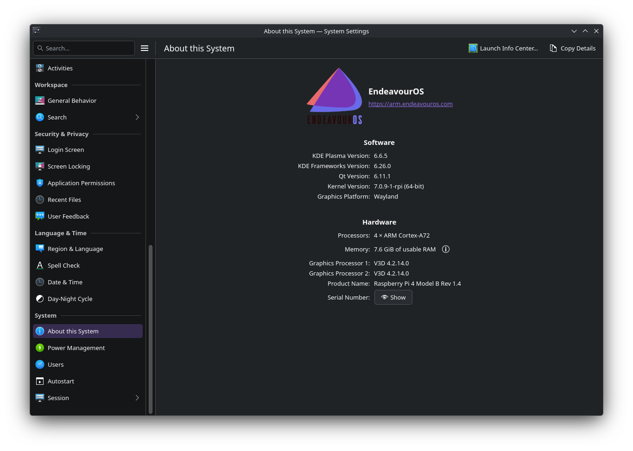Open Date & Time clock icon
The width and height of the screenshot is (633, 451).
coord(40,282)
